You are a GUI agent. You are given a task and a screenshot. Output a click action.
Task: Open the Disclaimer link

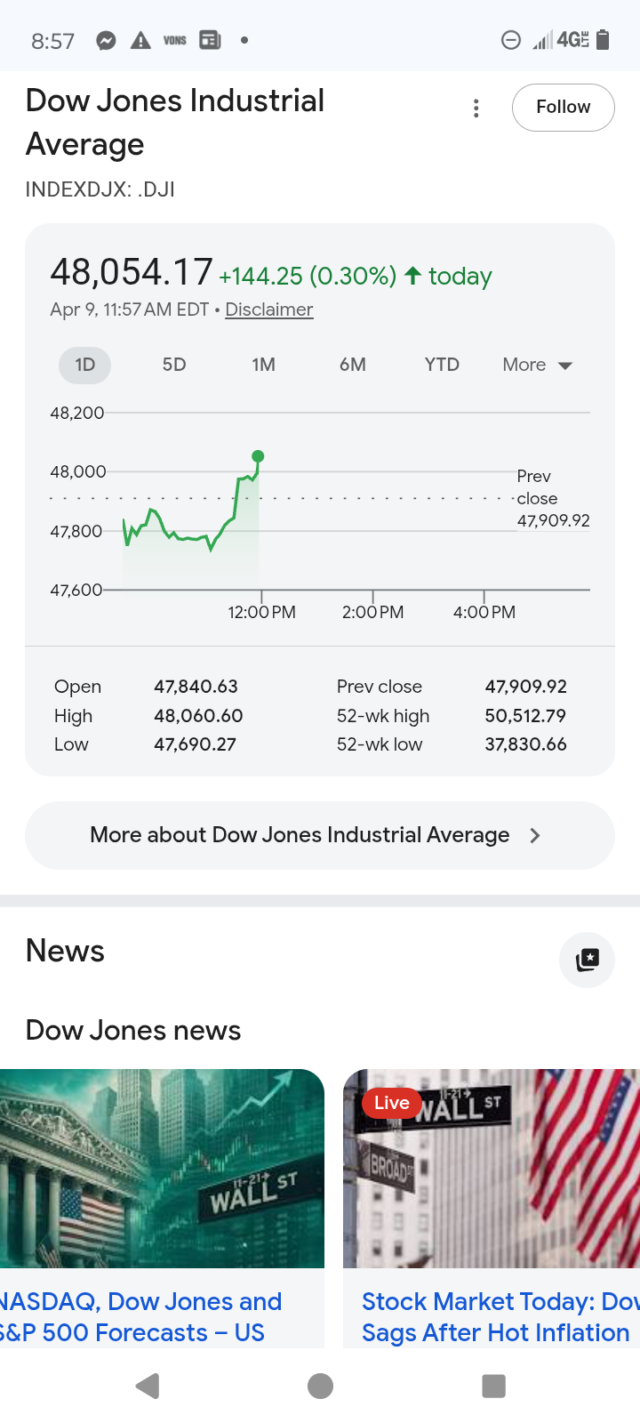pyautogui.click(x=269, y=310)
